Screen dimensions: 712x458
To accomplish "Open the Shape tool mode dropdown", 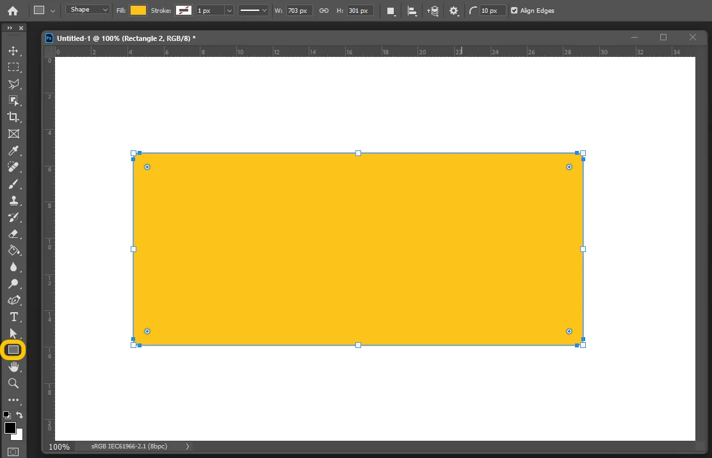I will coord(88,10).
